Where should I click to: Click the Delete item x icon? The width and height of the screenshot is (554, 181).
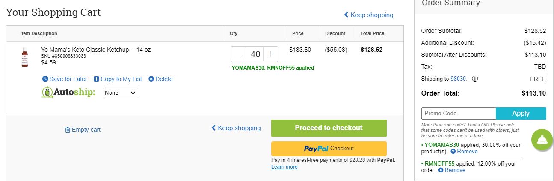[x=151, y=79]
